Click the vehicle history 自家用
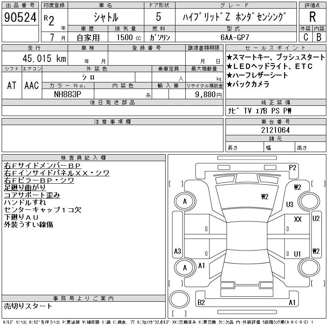Image resolution: width=328 pixels, height=328 pixels. pyautogui.click(x=88, y=38)
